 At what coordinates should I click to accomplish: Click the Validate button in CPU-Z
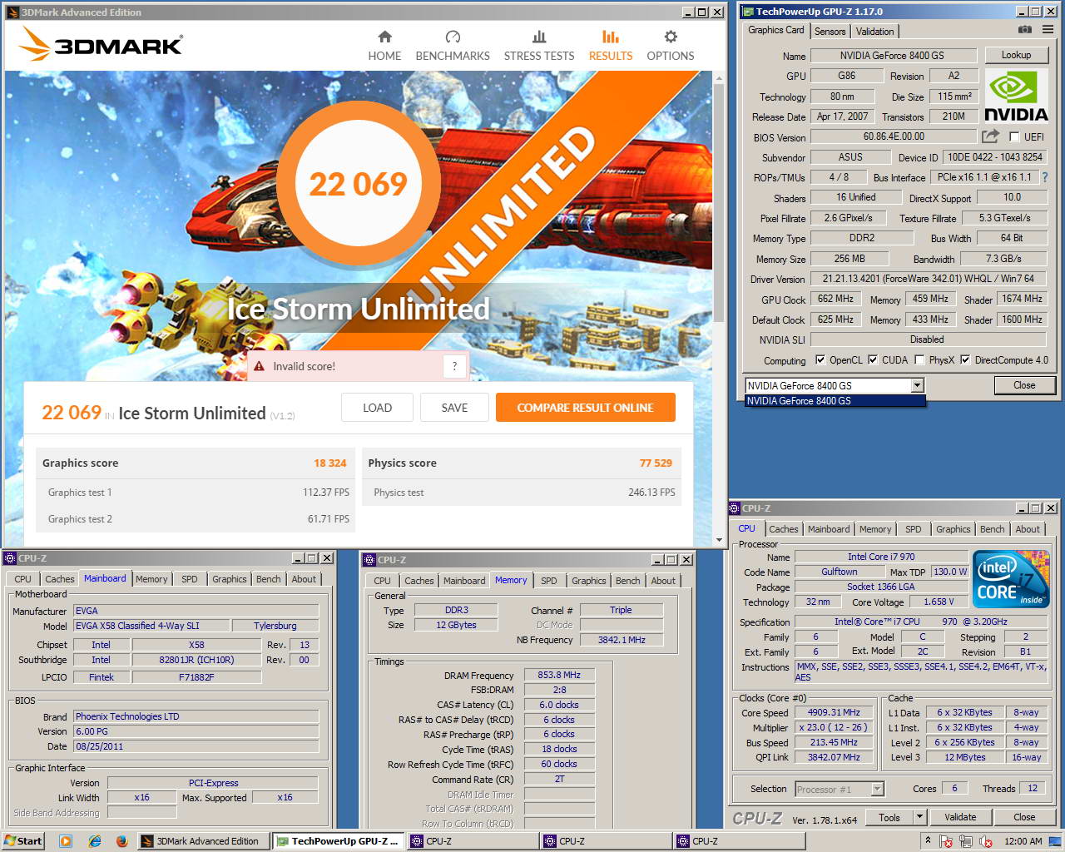click(x=960, y=817)
